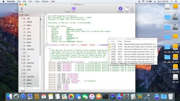Open Finder from the Dock
The image size is (180, 101).
(9, 97)
